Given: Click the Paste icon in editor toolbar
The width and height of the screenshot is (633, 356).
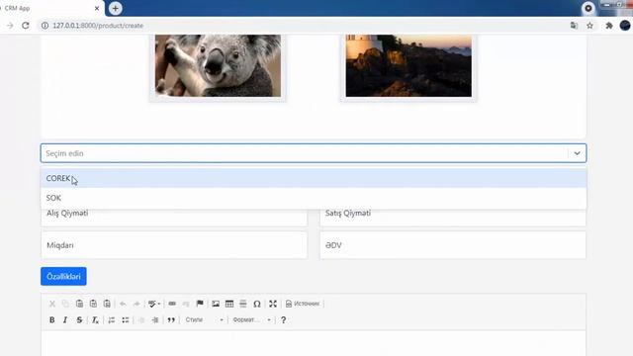Looking at the screenshot, I should click(x=79, y=304).
